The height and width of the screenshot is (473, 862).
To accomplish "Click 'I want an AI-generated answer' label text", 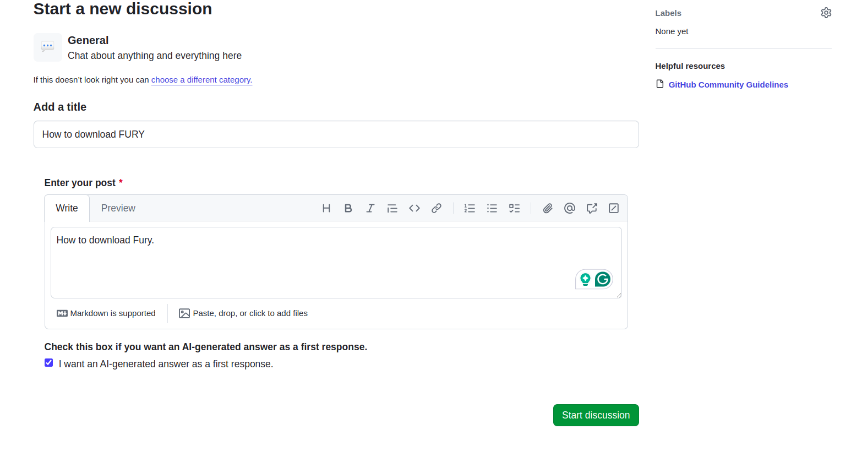I will pyautogui.click(x=166, y=364).
